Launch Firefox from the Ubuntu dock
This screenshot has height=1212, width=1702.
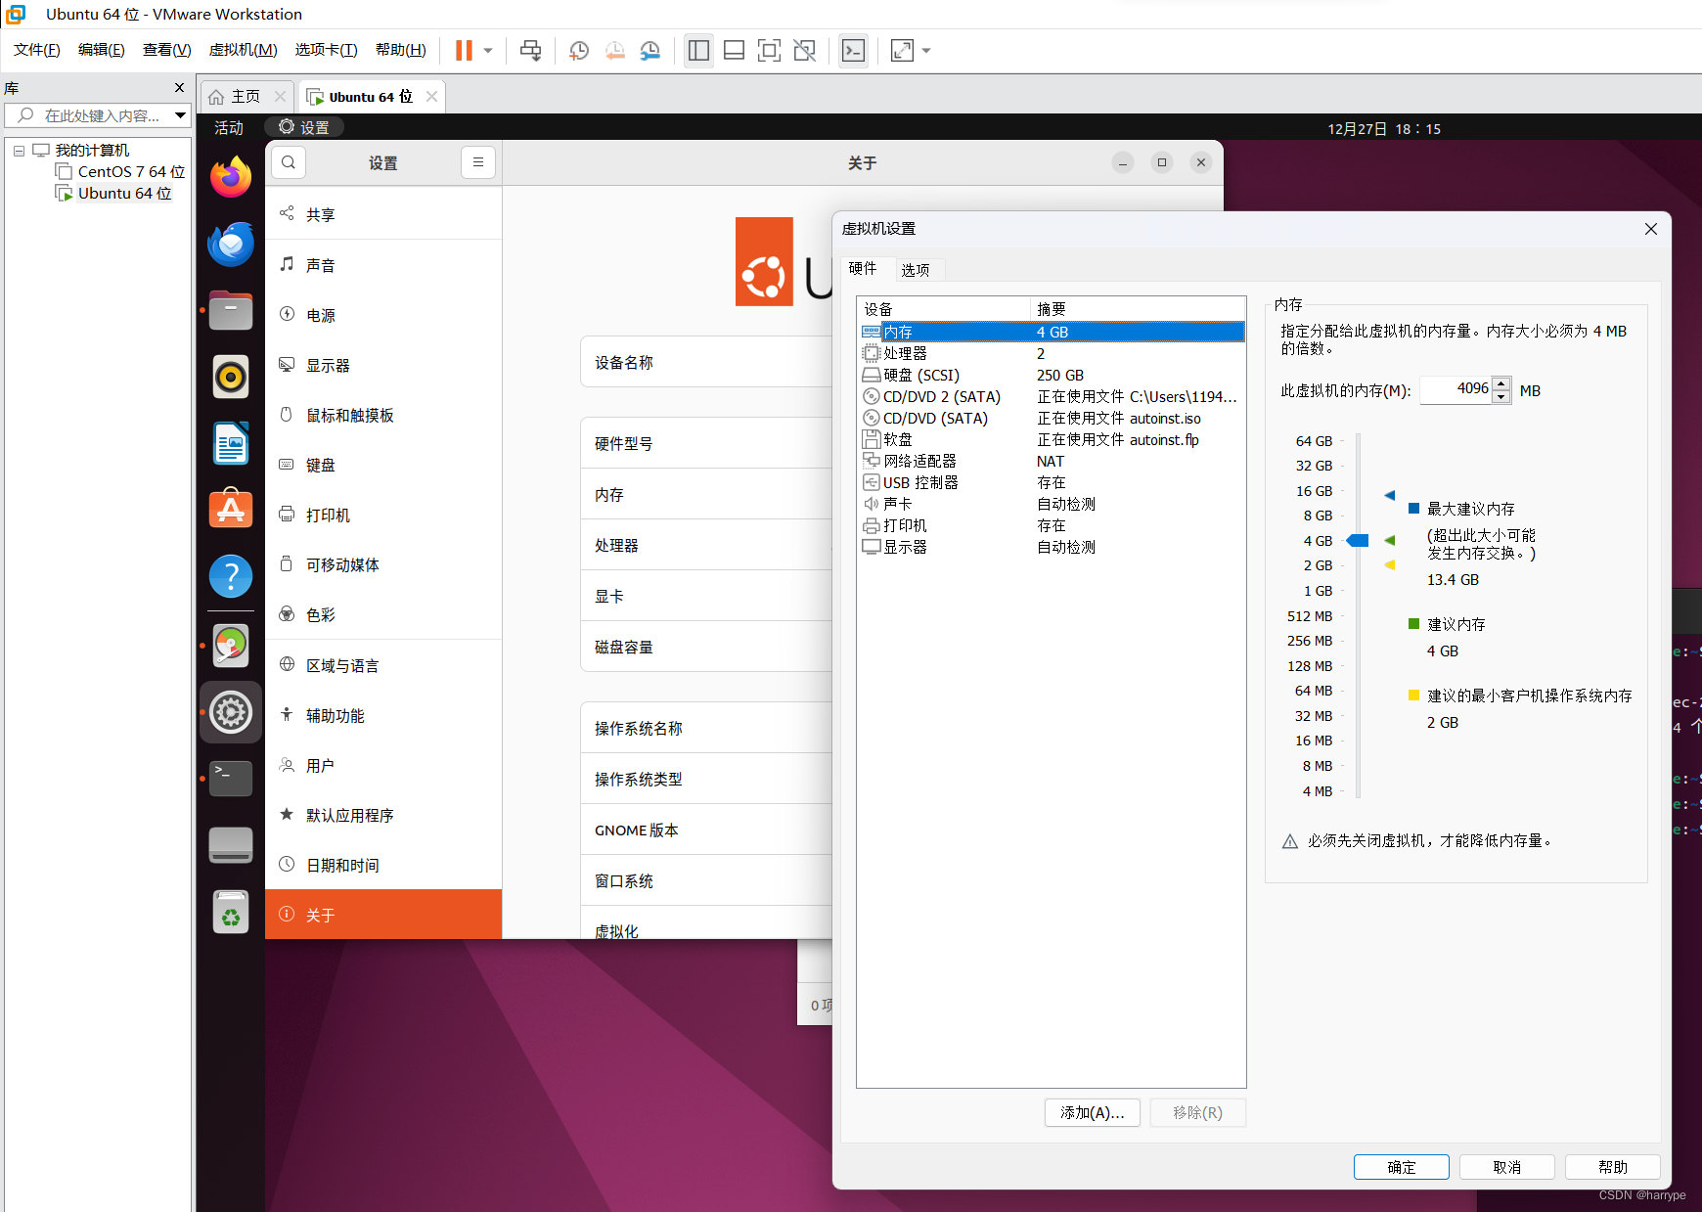point(231,177)
